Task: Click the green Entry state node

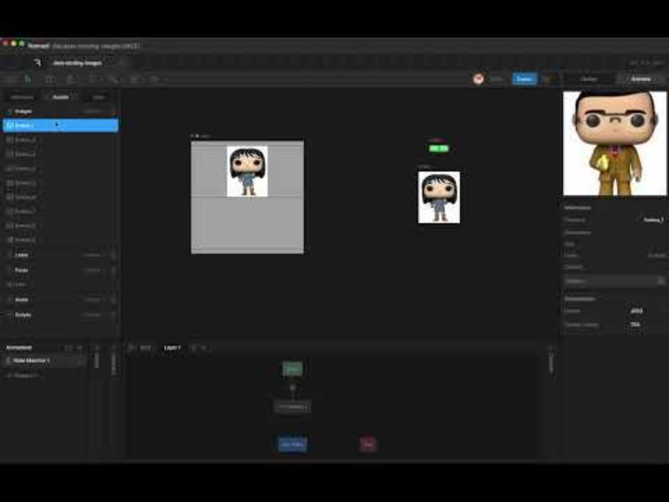Action: (293, 369)
